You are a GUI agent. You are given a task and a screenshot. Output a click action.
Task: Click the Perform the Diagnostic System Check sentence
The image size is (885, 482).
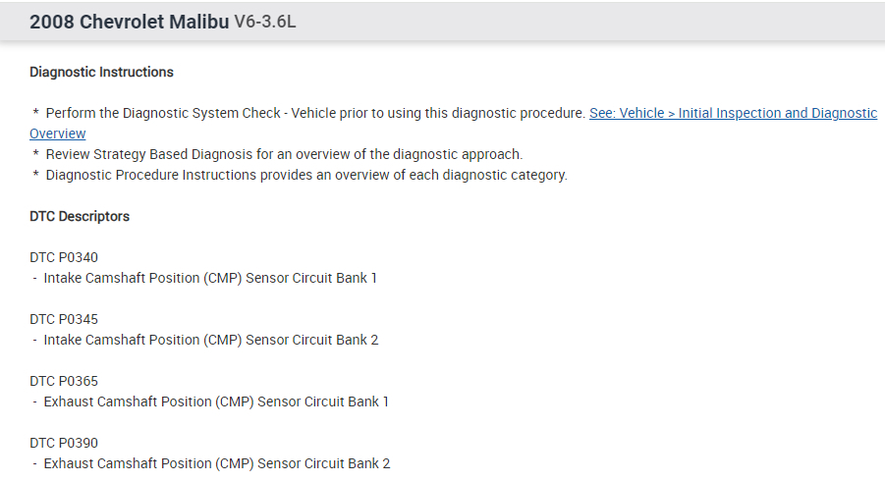coord(315,113)
